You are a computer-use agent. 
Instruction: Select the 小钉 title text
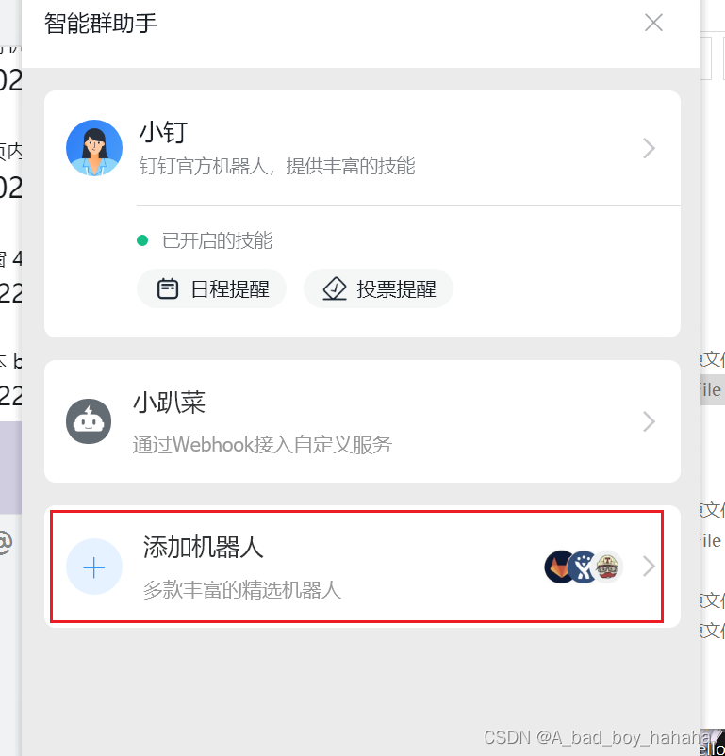coord(163,132)
